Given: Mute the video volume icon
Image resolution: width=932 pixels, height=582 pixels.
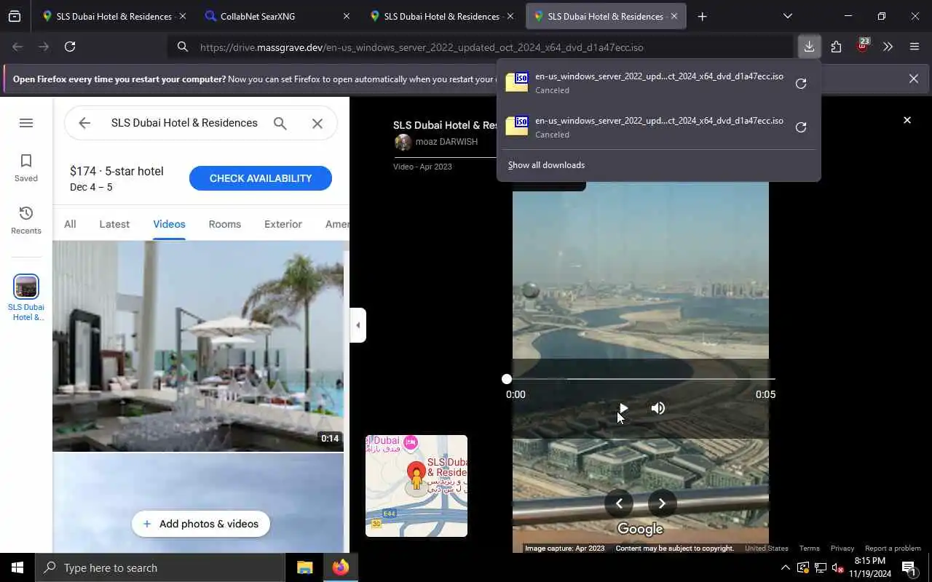Looking at the screenshot, I should click(658, 408).
